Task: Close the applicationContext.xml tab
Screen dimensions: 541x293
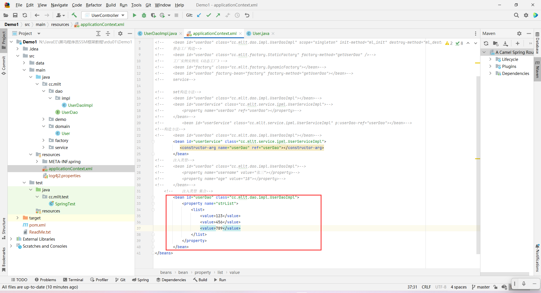Action: tap(240, 34)
